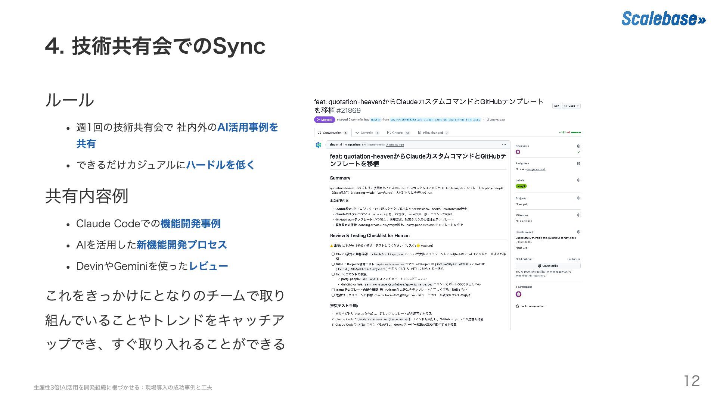The height and width of the screenshot is (403, 717).
Task: Click the 'assign yourself' link
Action: click(536, 169)
